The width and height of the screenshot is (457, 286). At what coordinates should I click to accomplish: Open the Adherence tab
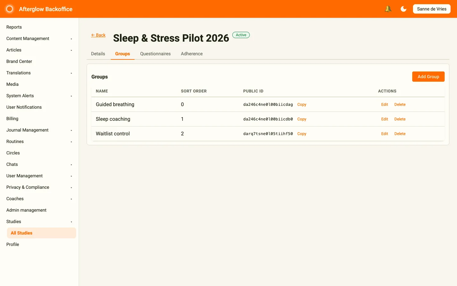pos(192,54)
